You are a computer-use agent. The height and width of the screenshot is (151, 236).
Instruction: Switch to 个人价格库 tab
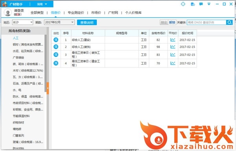tap(133, 13)
